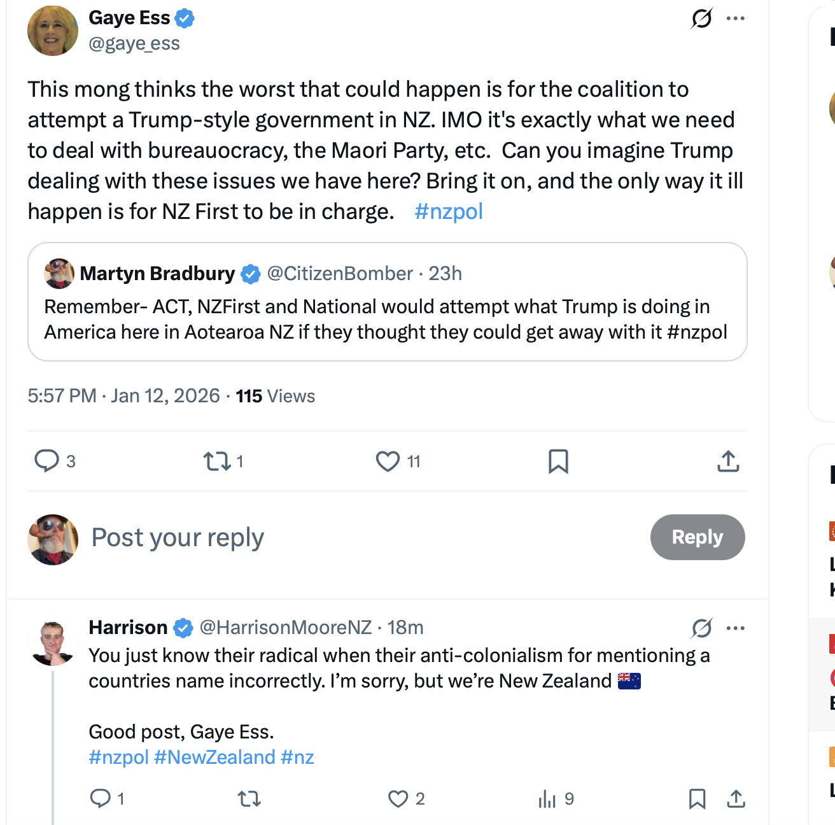Image resolution: width=835 pixels, height=825 pixels.
Task: Click the reply comment icon on main post
Action: [46, 461]
